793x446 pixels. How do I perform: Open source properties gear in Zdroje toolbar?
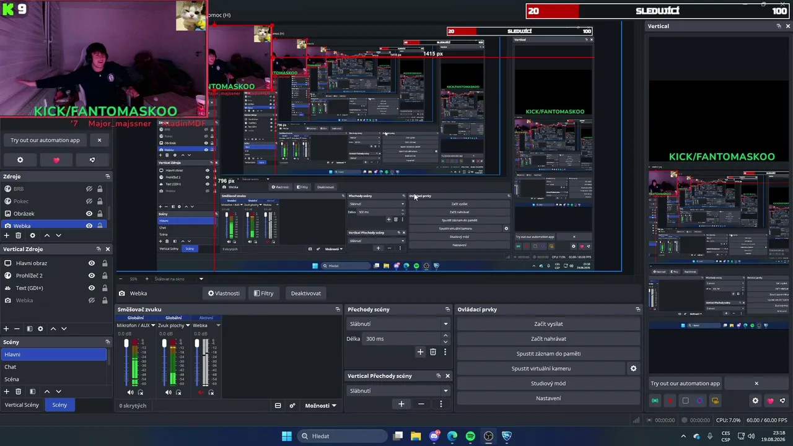pyautogui.click(x=32, y=235)
